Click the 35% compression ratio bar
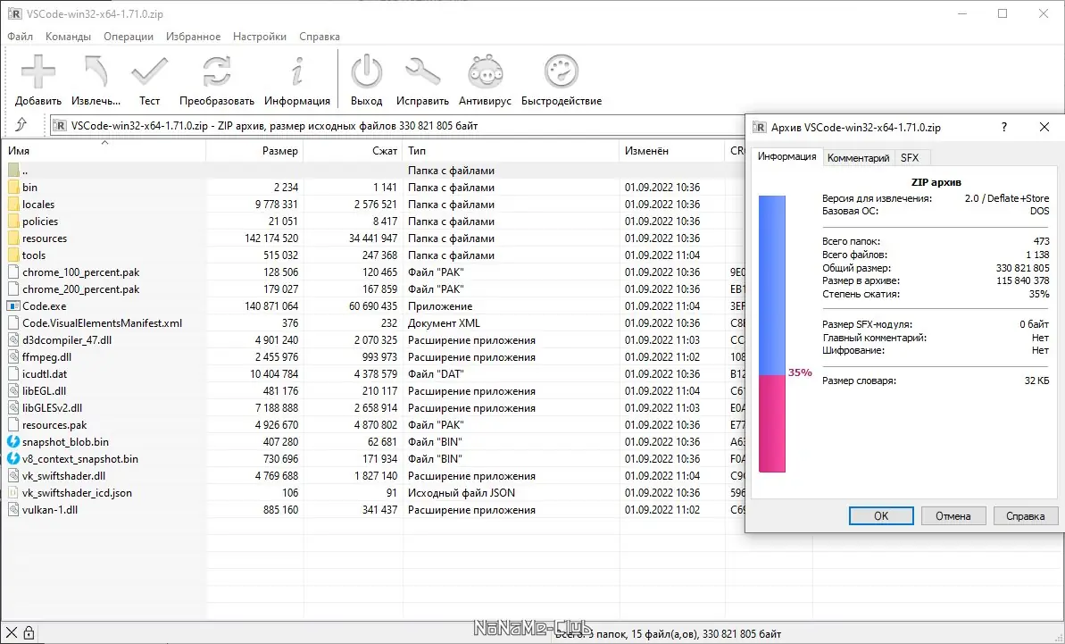The height and width of the screenshot is (644, 1065). [771, 333]
